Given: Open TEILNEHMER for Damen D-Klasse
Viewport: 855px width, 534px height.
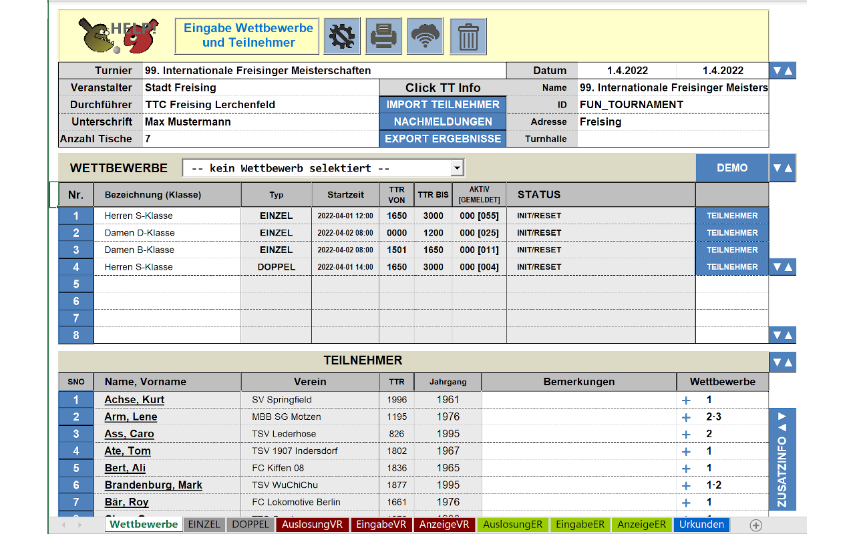Looking at the screenshot, I should [732, 233].
